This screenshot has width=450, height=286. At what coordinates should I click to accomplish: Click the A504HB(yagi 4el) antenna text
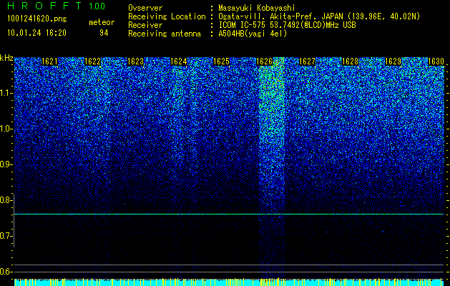pyautogui.click(x=253, y=34)
